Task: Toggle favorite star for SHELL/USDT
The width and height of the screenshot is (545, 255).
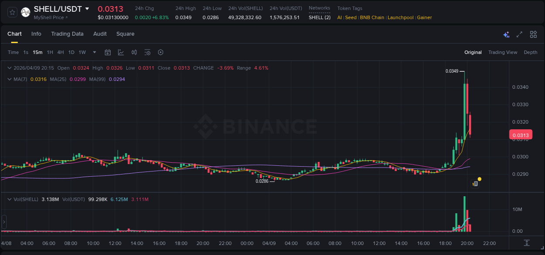Action: click(12, 12)
